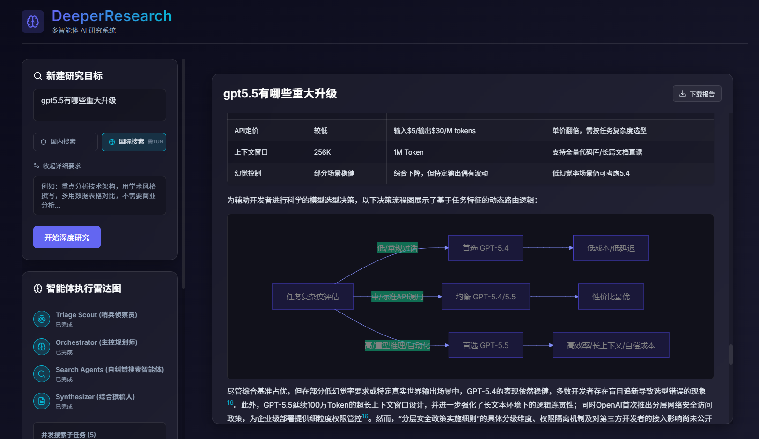Click the left sidebar scrollbar
Viewport: 759px width, 439px height.
(184, 173)
